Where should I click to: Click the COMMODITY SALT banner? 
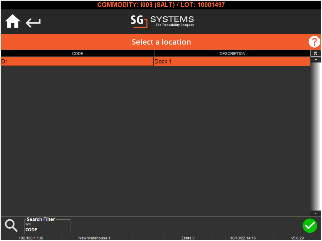click(x=161, y=4)
